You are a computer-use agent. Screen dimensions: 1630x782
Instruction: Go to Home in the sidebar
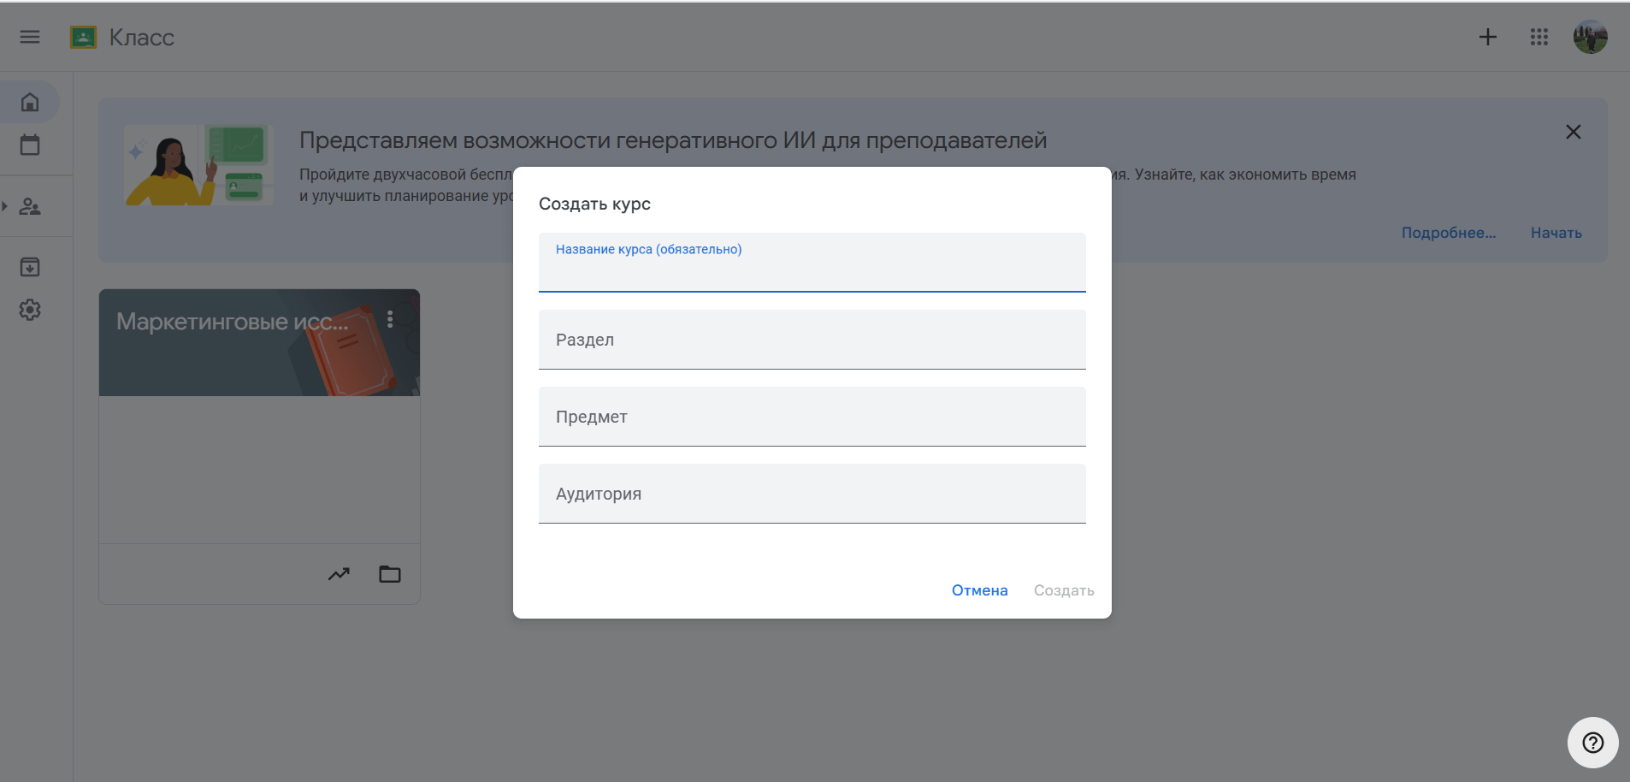pos(30,101)
